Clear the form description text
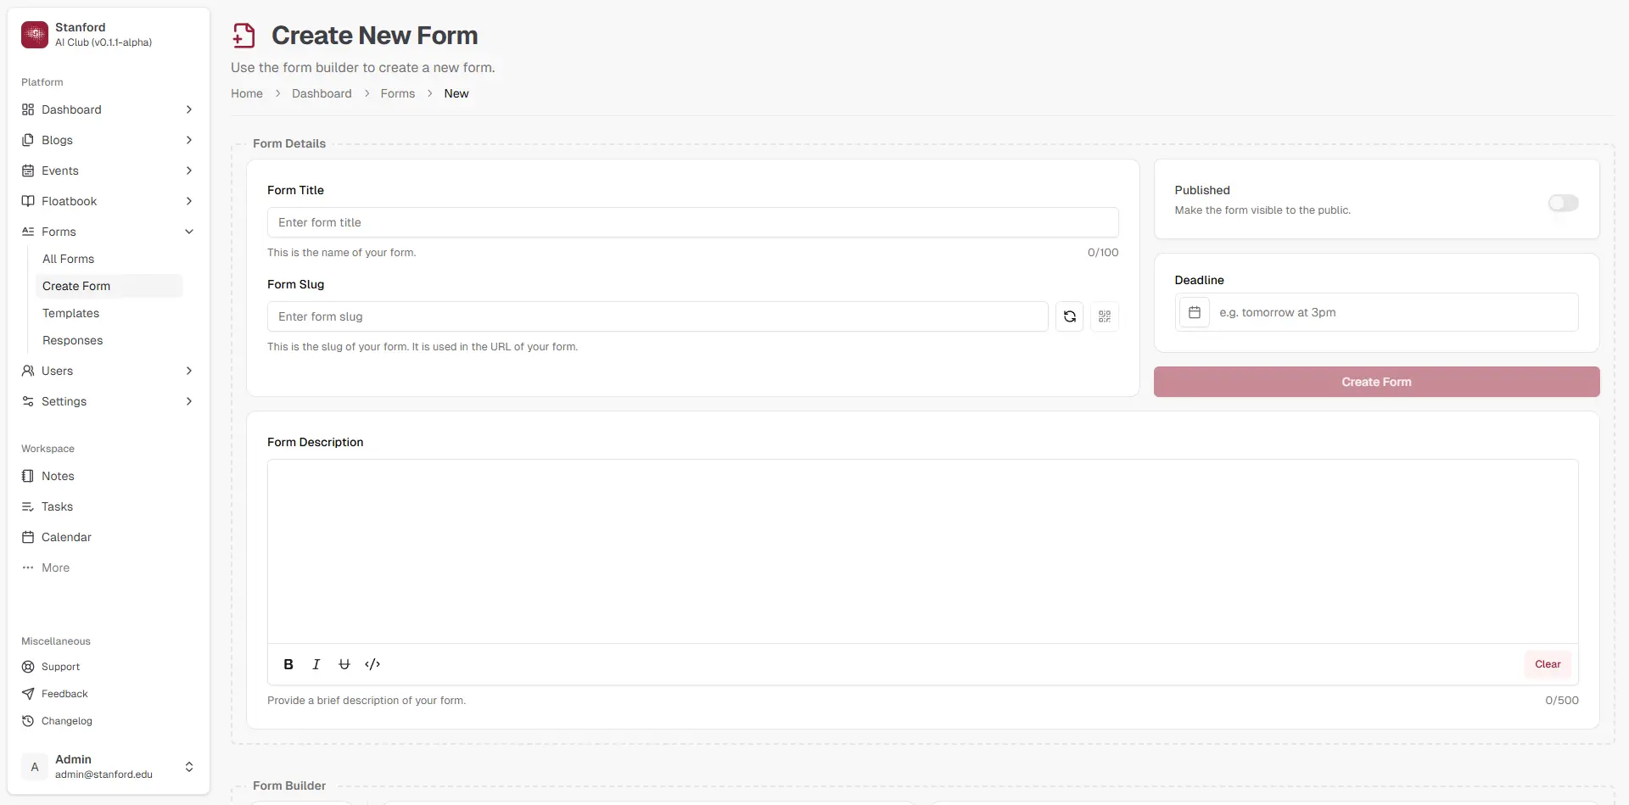Viewport: 1629px width, 805px height. coord(1548,663)
